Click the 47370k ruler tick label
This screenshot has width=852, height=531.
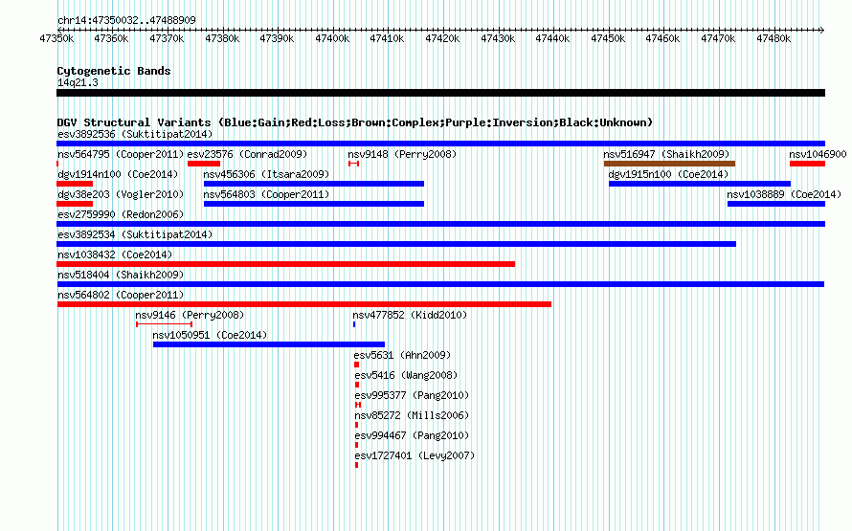[x=167, y=38]
